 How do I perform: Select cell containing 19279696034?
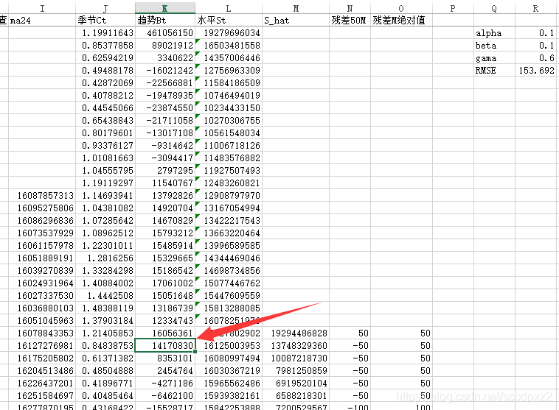(x=229, y=32)
